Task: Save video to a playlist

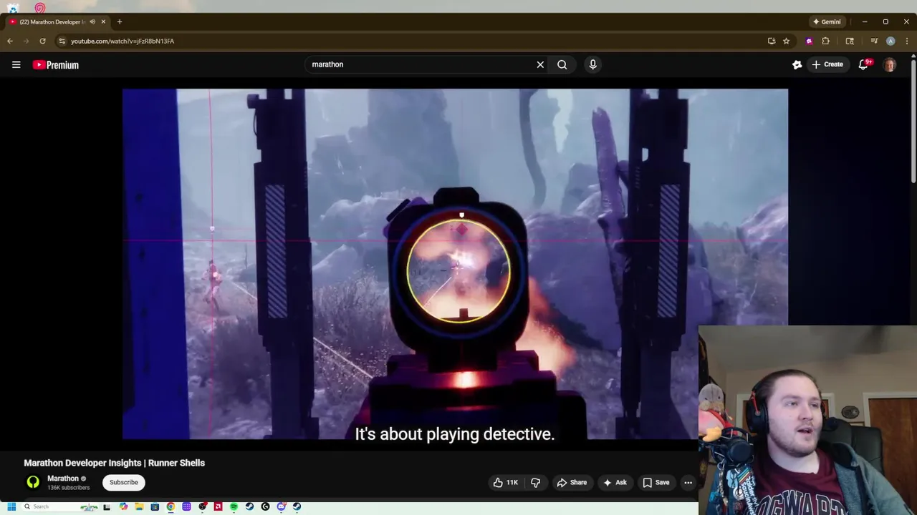Action: click(x=656, y=483)
